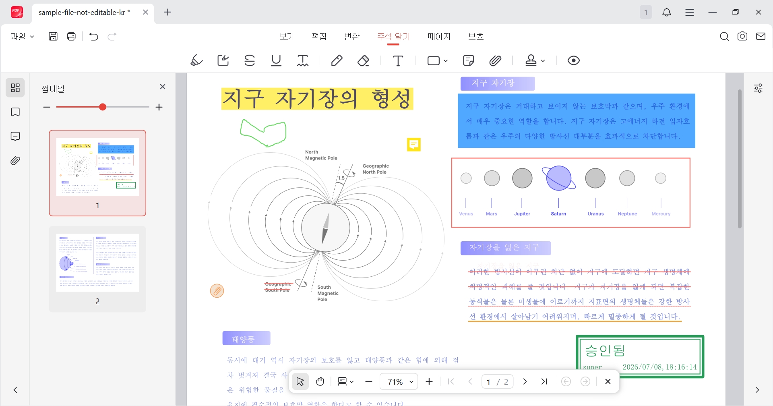Image resolution: width=773 pixels, height=406 pixels.
Task: Click the thumbnail size slider handle
Action: (103, 107)
